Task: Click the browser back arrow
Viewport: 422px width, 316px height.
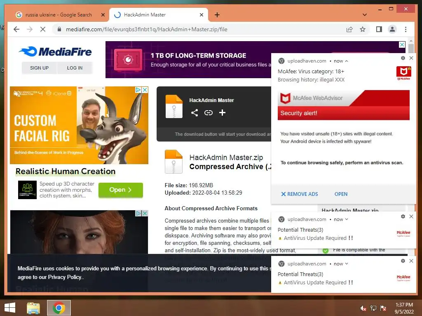Action: (x=16, y=29)
